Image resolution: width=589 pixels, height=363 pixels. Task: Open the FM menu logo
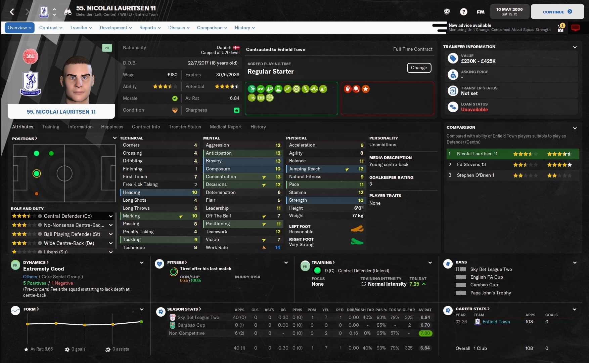[x=481, y=12]
